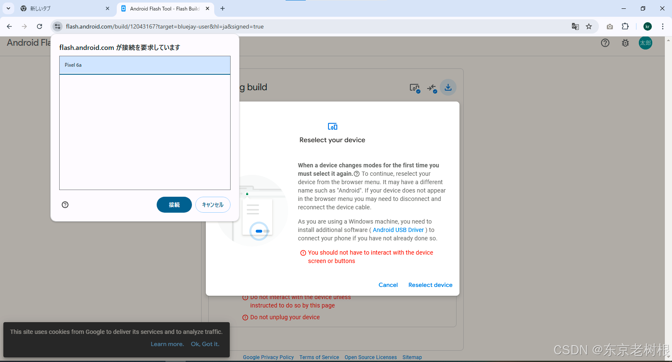Click the キャンセル button in connection dialog
672x362 pixels.
[x=213, y=205]
